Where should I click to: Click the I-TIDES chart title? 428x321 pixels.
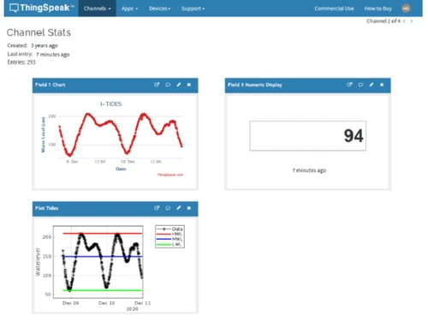pos(110,104)
